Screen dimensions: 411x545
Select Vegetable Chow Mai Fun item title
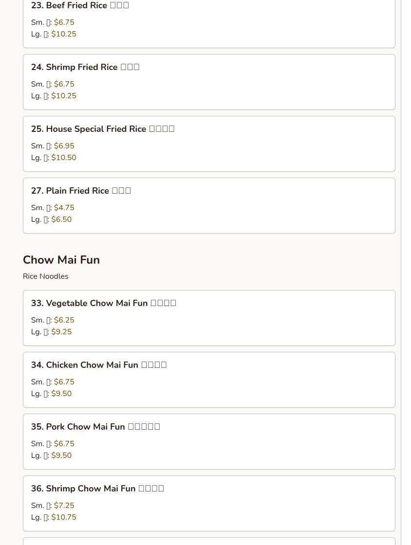104,303
